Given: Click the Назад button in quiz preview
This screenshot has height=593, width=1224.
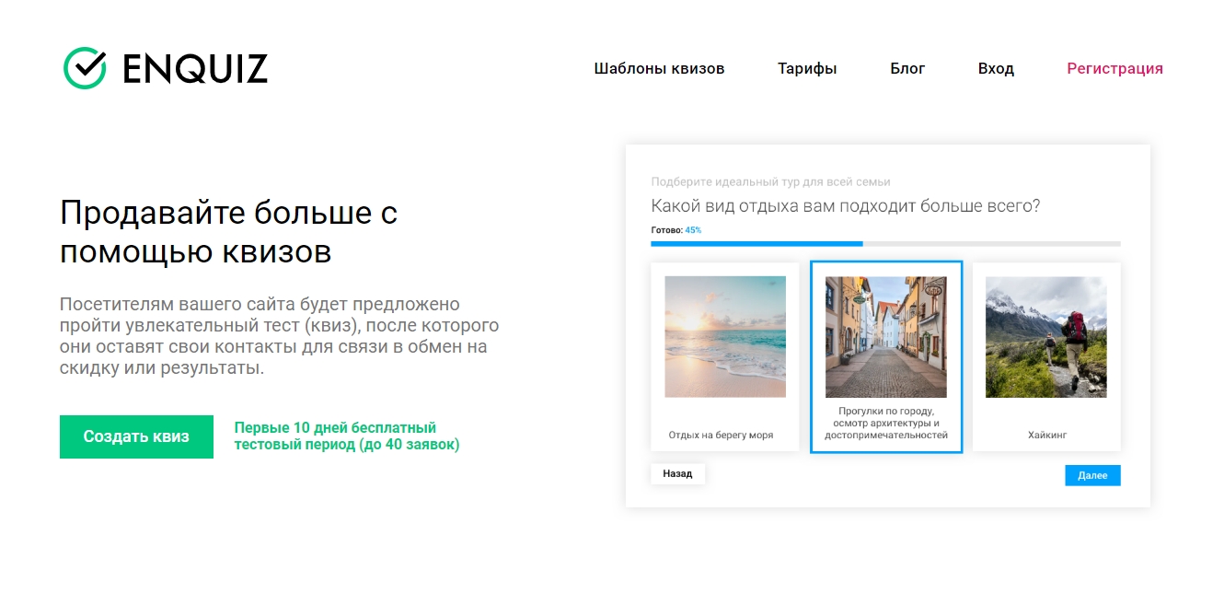Looking at the screenshot, I should 677,473.
